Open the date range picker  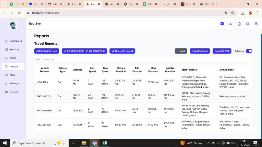(x=84, y=51)
